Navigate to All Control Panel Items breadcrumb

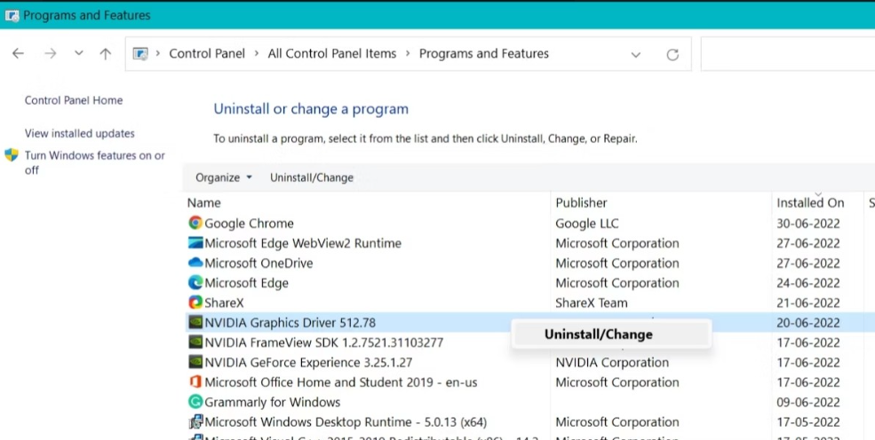332,53
